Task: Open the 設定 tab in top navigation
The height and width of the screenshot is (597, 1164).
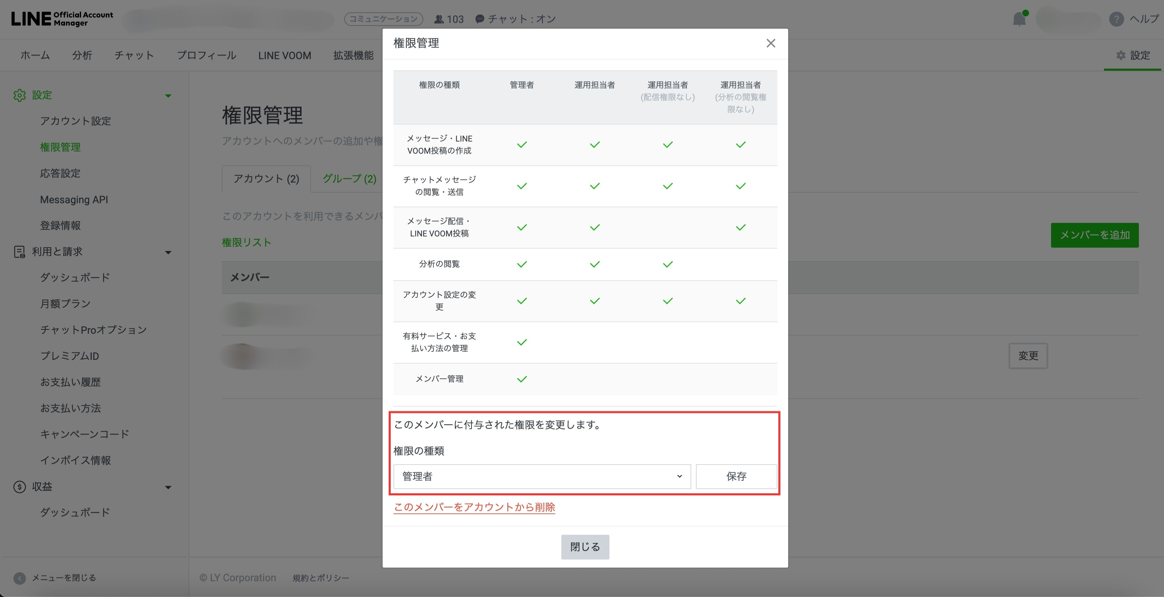Action: point(1133,56)
